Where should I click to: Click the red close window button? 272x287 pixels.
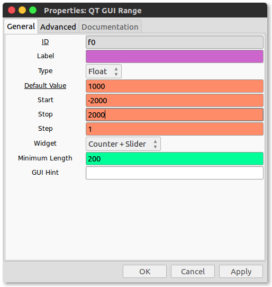point(12,10)
